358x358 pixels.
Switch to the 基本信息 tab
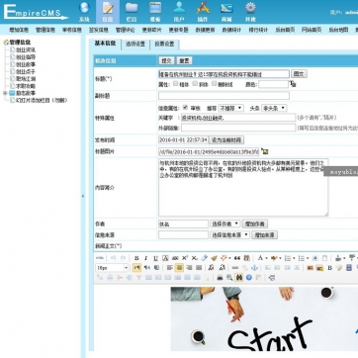(x=105, y=44)
